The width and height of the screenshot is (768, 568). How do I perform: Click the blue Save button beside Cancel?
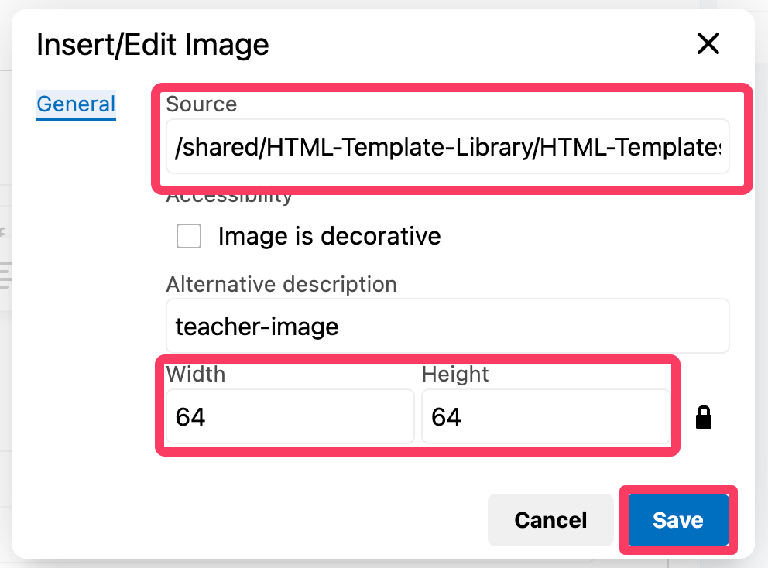point(677,520)
